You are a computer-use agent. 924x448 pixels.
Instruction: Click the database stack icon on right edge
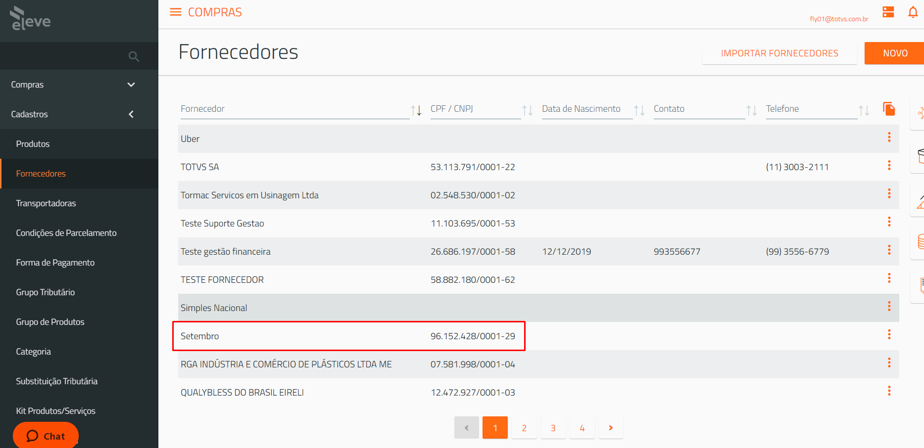(x=921, y=242)
